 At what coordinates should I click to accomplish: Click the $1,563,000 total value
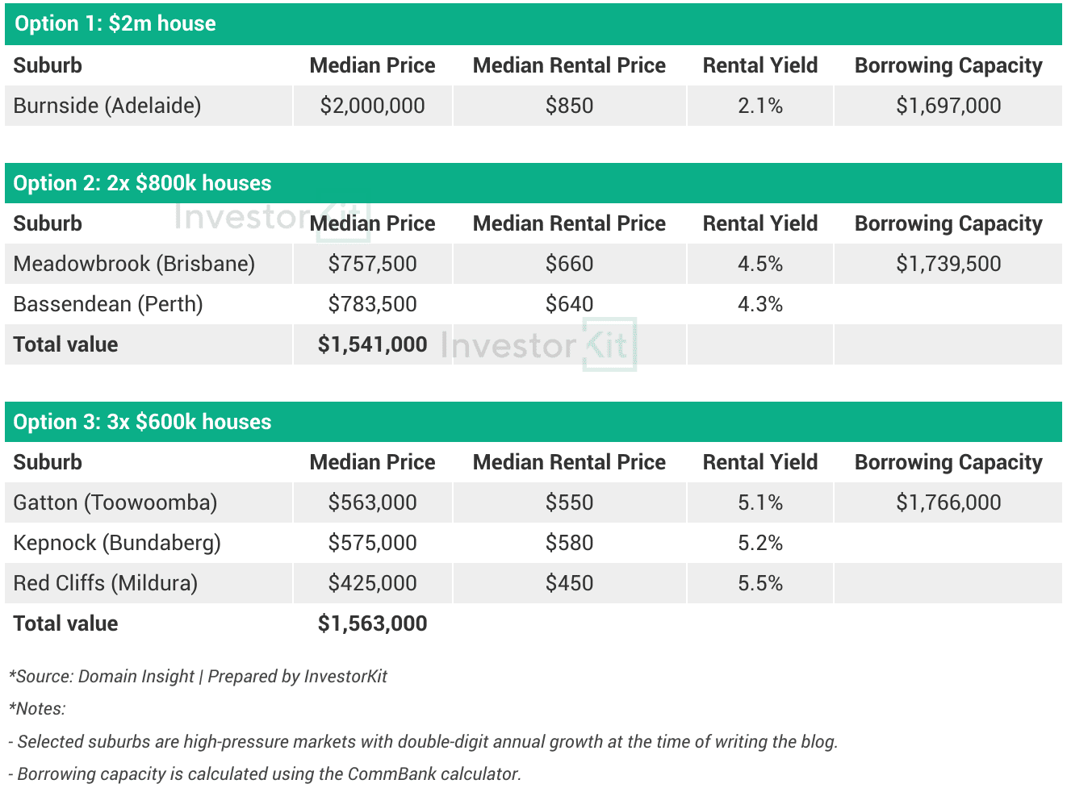372,623
